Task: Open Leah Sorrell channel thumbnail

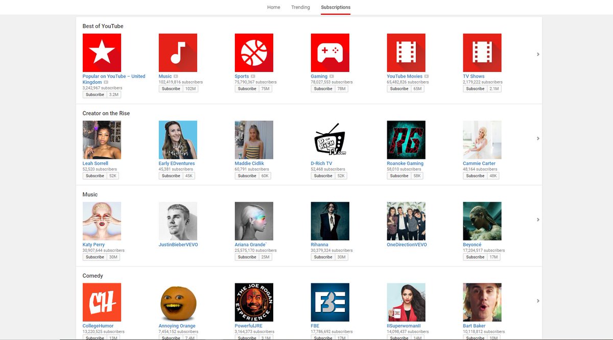Action: point(102,140)
